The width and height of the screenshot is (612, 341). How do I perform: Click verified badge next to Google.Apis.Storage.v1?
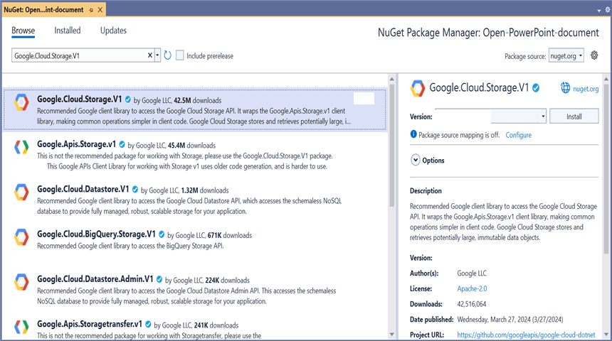pyautogui.click(x=122, y=145)
